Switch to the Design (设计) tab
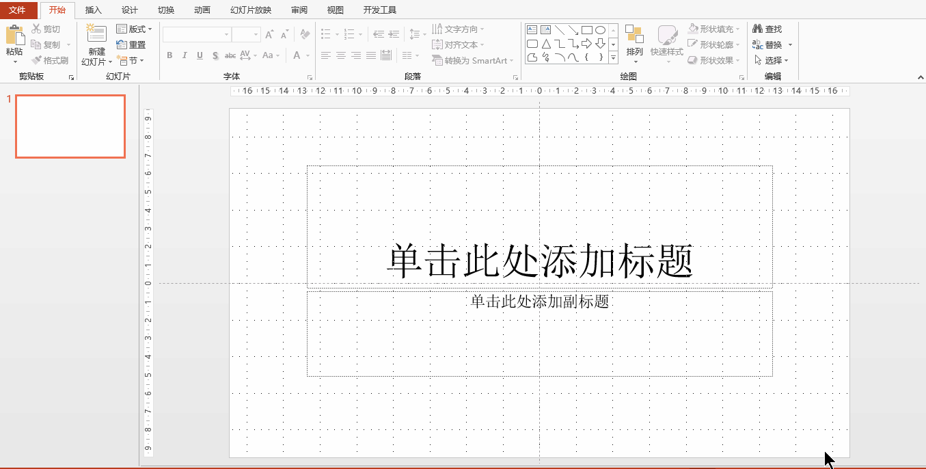The height and width of the screenshot is (469, 926). [130, 10]
